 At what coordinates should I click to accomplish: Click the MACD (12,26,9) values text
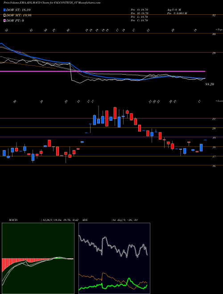click(x=61, y=220)
